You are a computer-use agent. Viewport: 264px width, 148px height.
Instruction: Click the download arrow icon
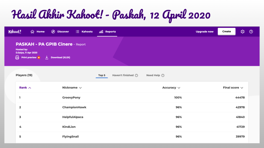pyautogui.click(x=47, y=57)
